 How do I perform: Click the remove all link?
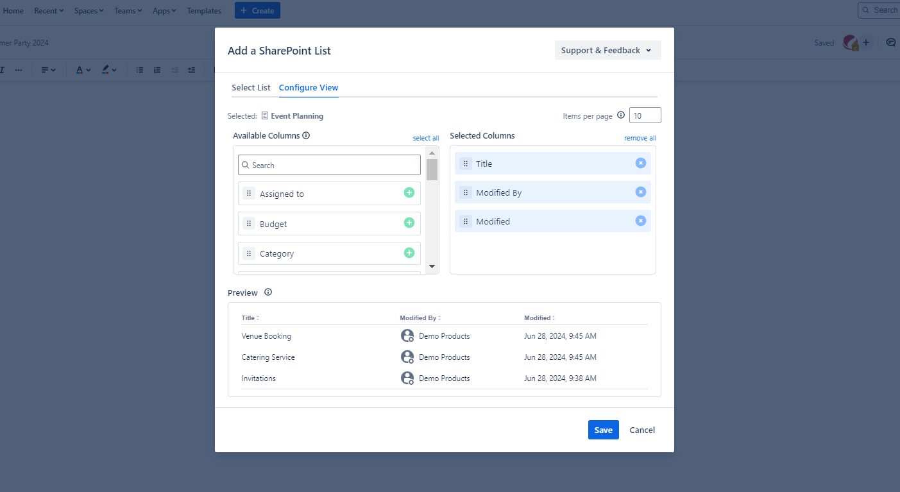pos(640,138)
